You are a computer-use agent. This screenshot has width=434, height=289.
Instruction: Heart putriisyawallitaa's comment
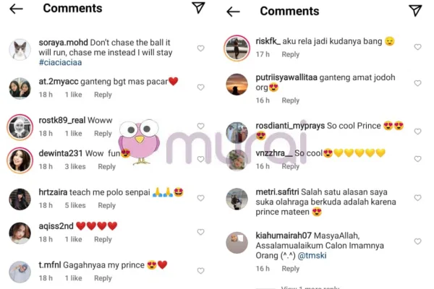[x=417, y=84]
